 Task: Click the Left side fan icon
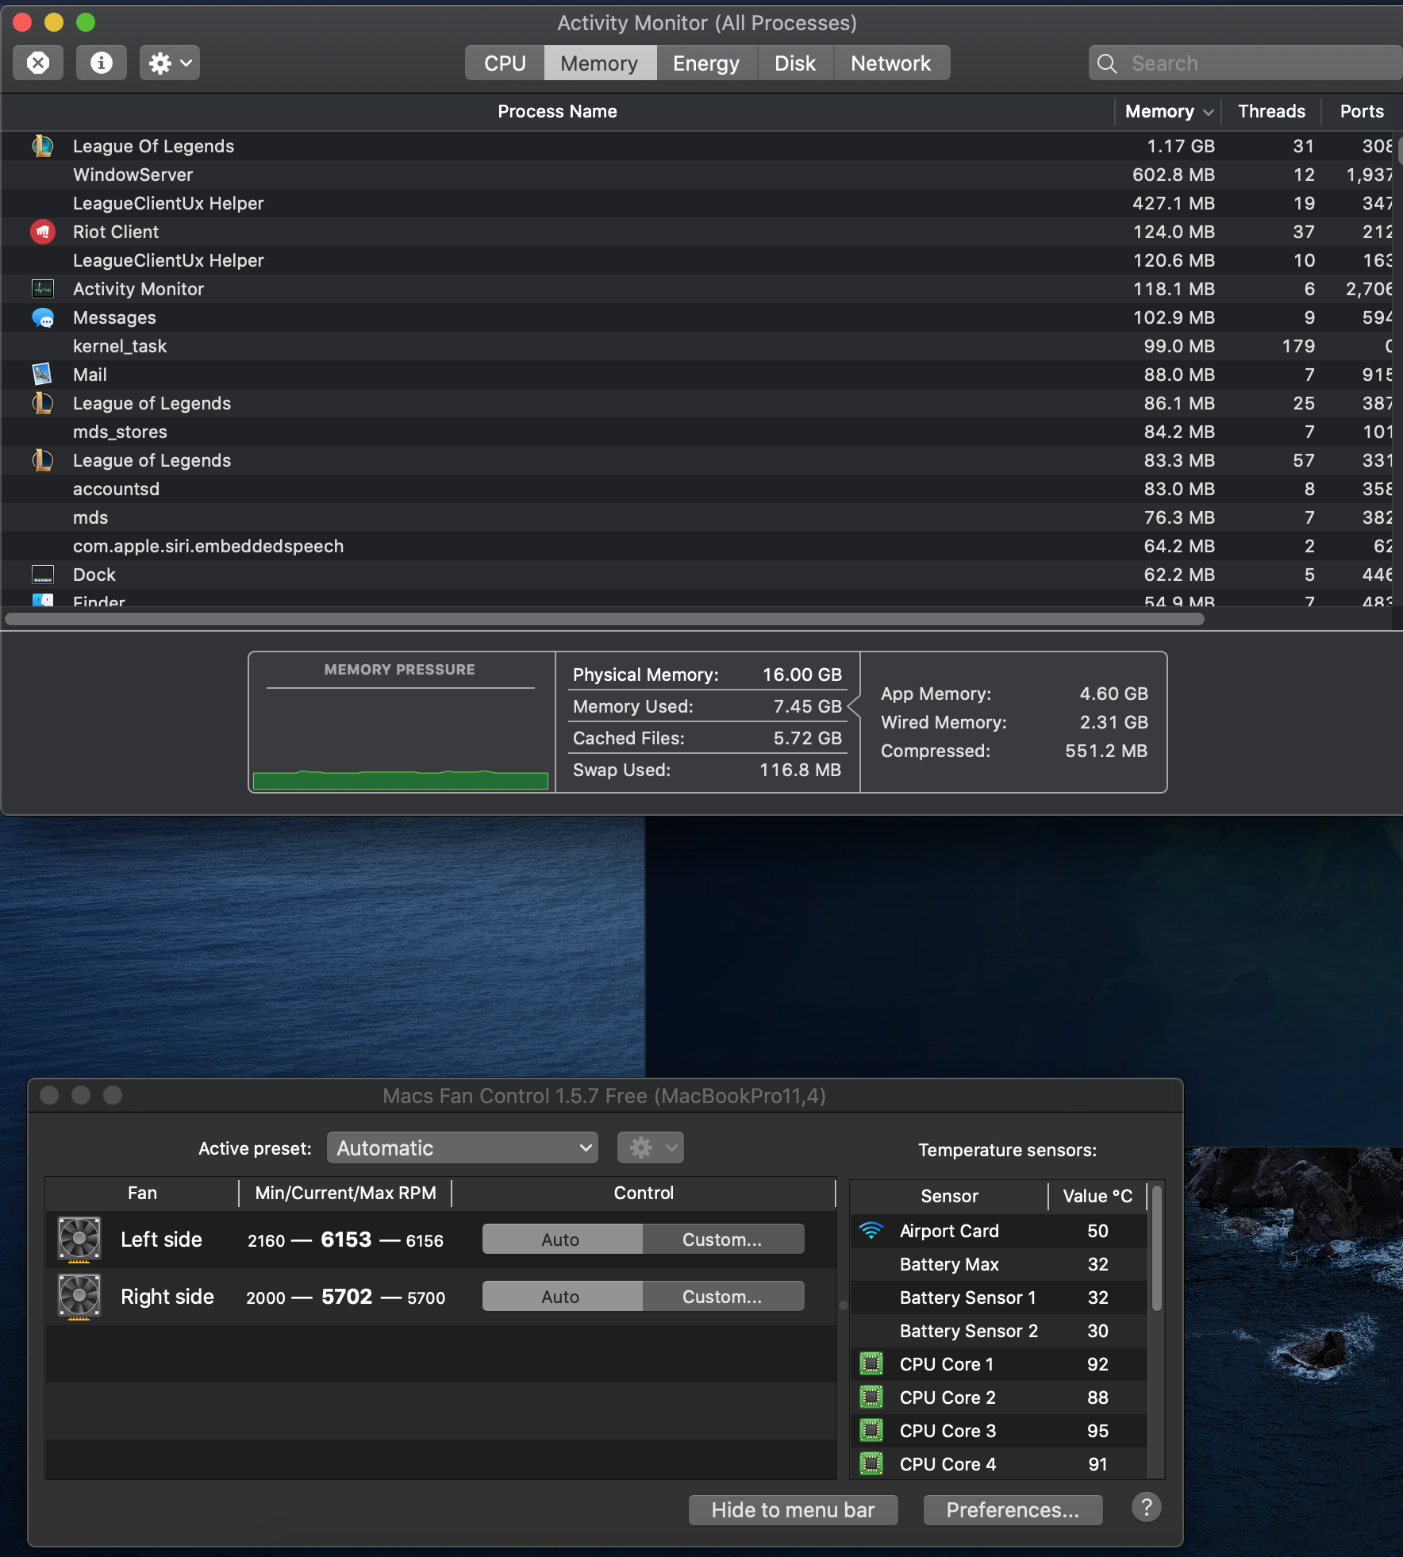[79, 1239]
